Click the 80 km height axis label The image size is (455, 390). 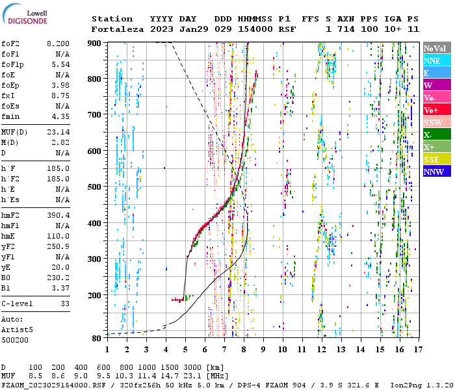click(x=97, y=339)
